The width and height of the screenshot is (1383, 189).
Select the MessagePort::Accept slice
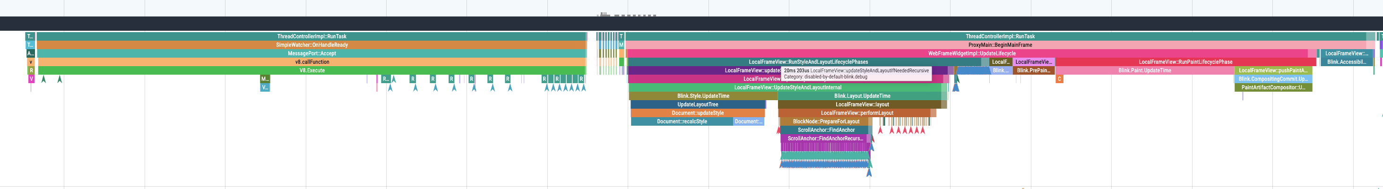pos(311,54)
